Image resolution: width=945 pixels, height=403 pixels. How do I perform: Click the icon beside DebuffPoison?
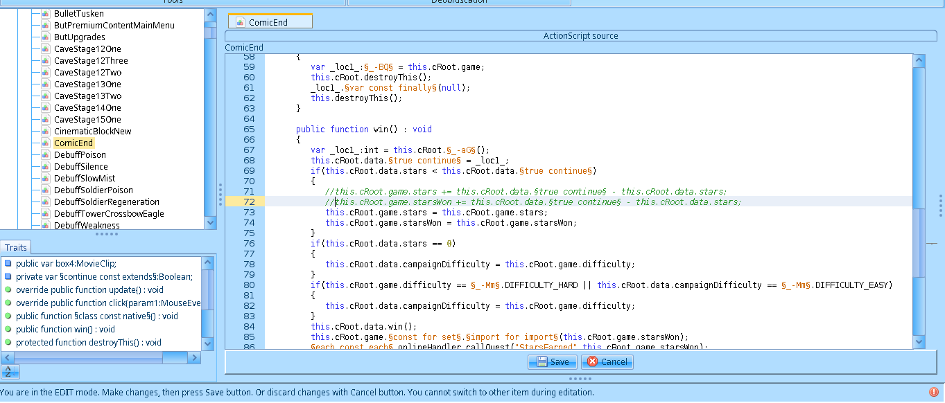45,155
